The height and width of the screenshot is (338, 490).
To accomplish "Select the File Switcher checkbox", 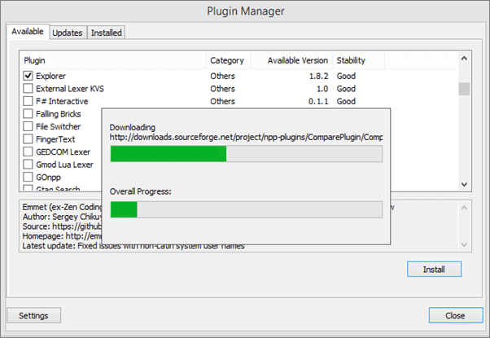I will click(x=28, y=127).
